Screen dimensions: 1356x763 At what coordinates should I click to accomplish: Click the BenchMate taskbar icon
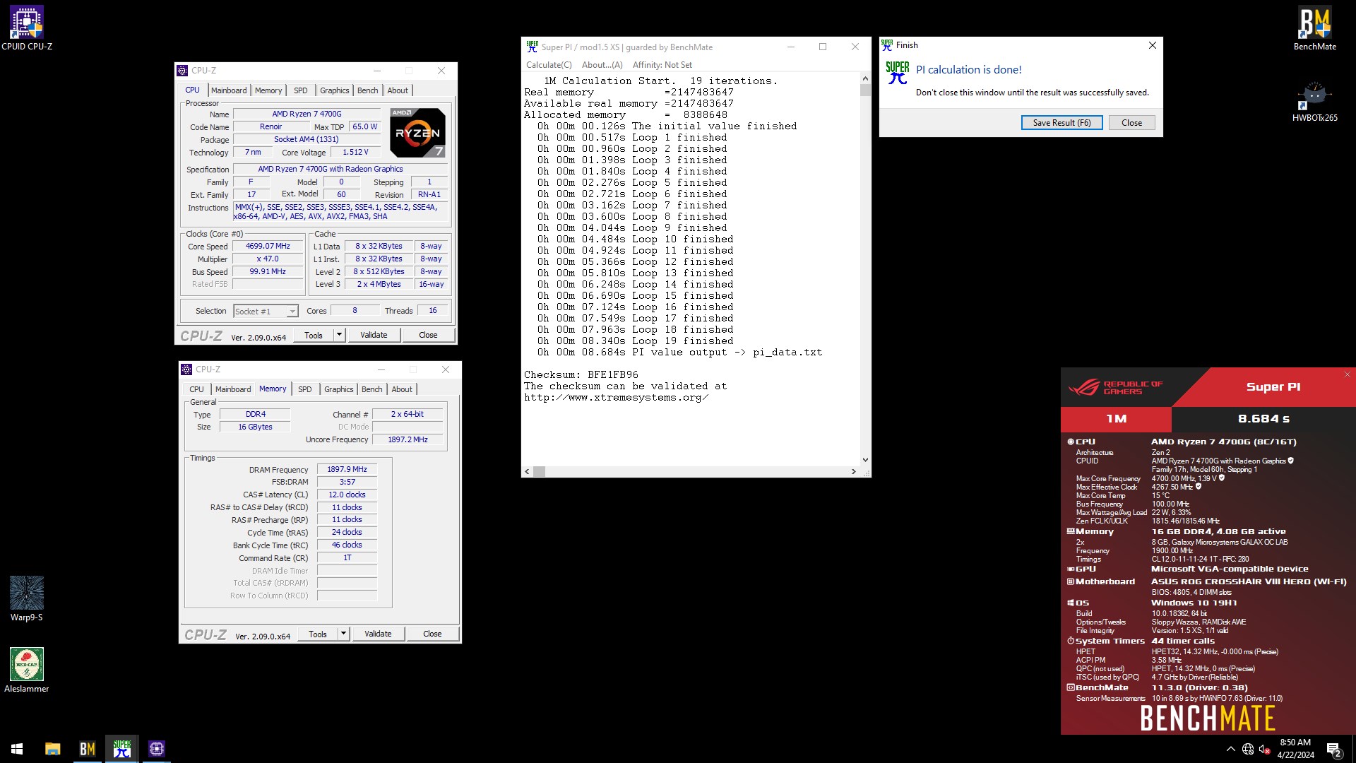[87, 749]
